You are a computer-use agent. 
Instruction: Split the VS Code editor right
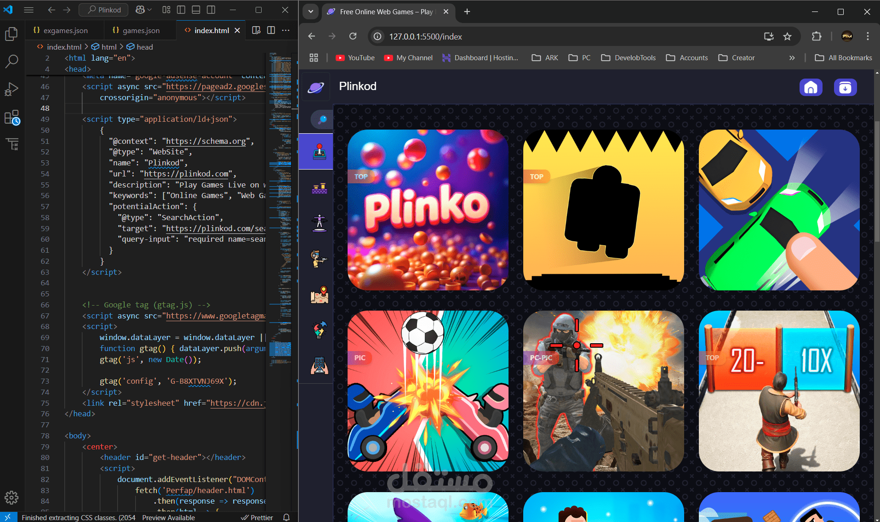point(271,30)
